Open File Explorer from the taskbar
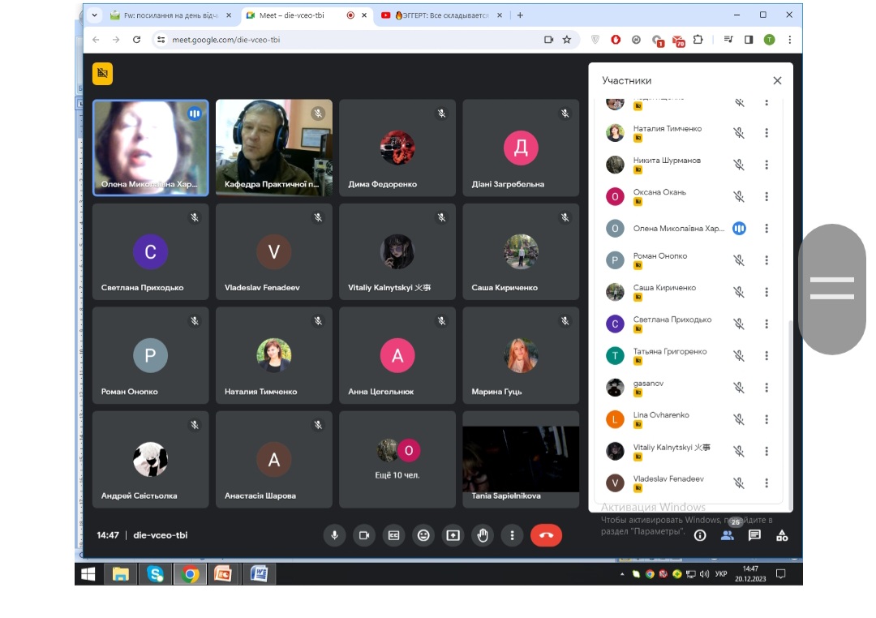 click(x=121, y=574)
